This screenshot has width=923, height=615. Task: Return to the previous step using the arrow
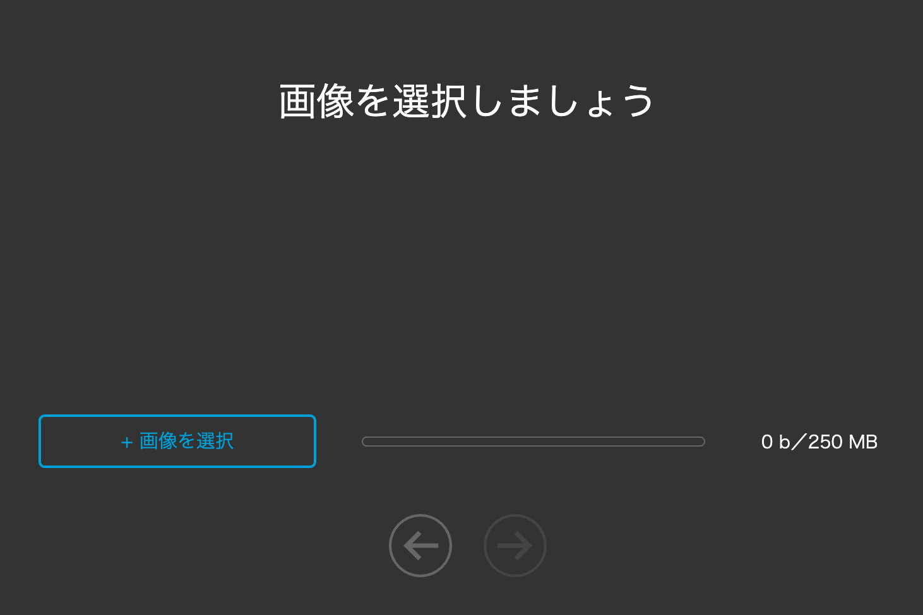(420, 546)
